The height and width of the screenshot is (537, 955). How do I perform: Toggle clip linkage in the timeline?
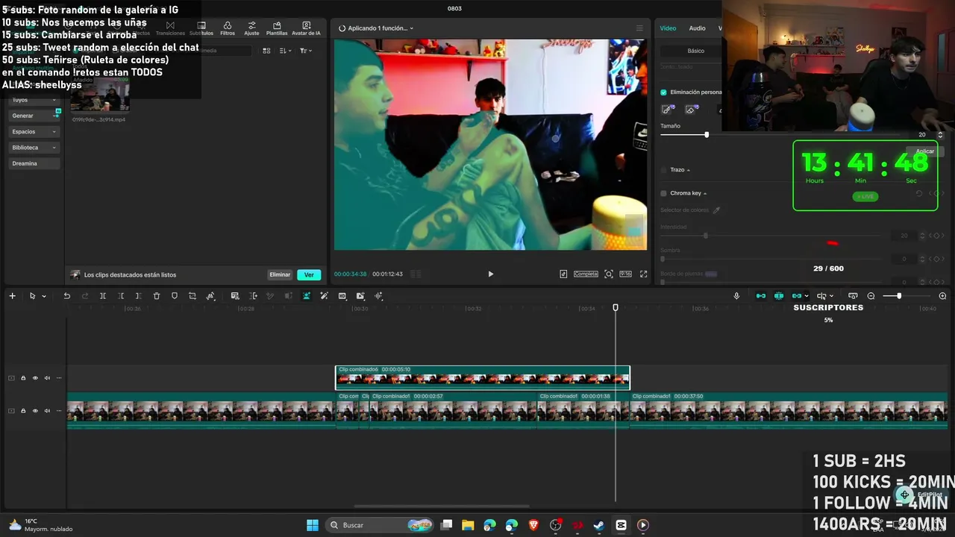797,296
